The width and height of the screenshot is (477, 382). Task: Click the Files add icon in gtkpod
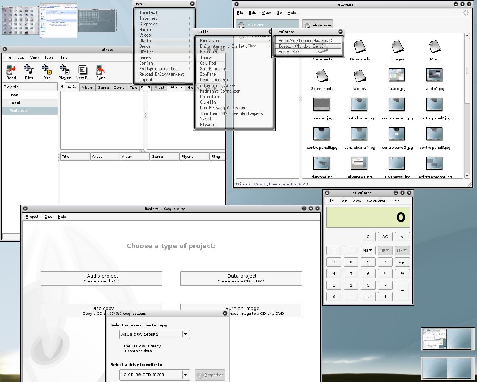pos(29,70)
